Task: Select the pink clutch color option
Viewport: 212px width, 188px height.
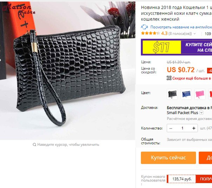Action: tap(200, 94)
